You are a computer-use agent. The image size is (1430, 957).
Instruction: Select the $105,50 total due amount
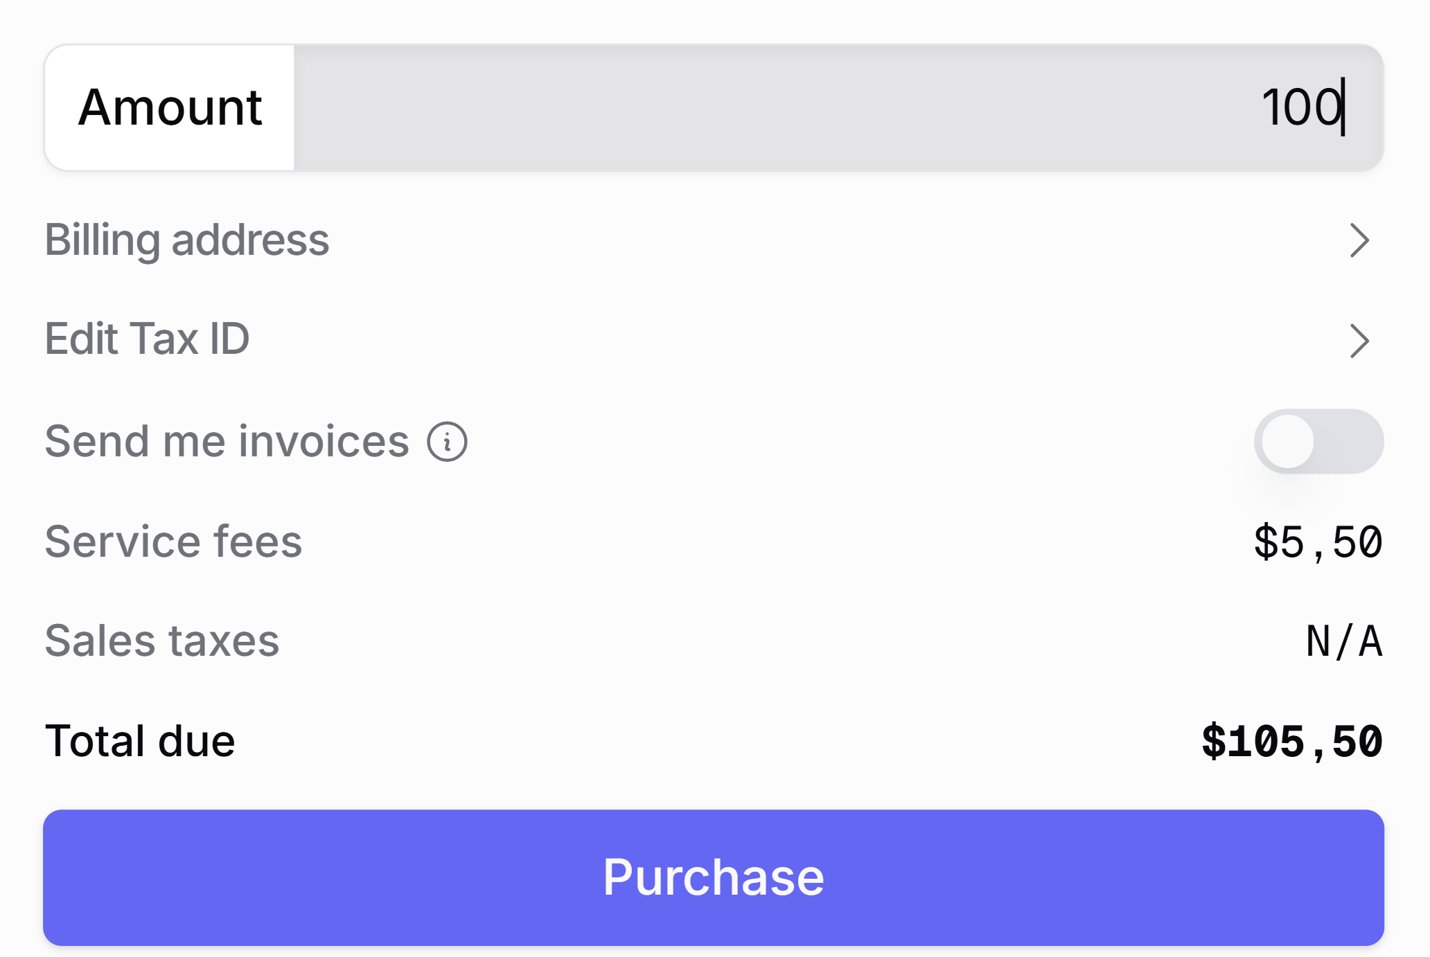(1292, 742)
